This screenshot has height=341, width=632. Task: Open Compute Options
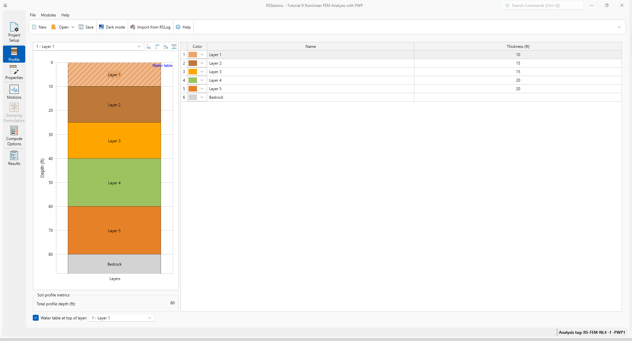[x=14, y=136]
